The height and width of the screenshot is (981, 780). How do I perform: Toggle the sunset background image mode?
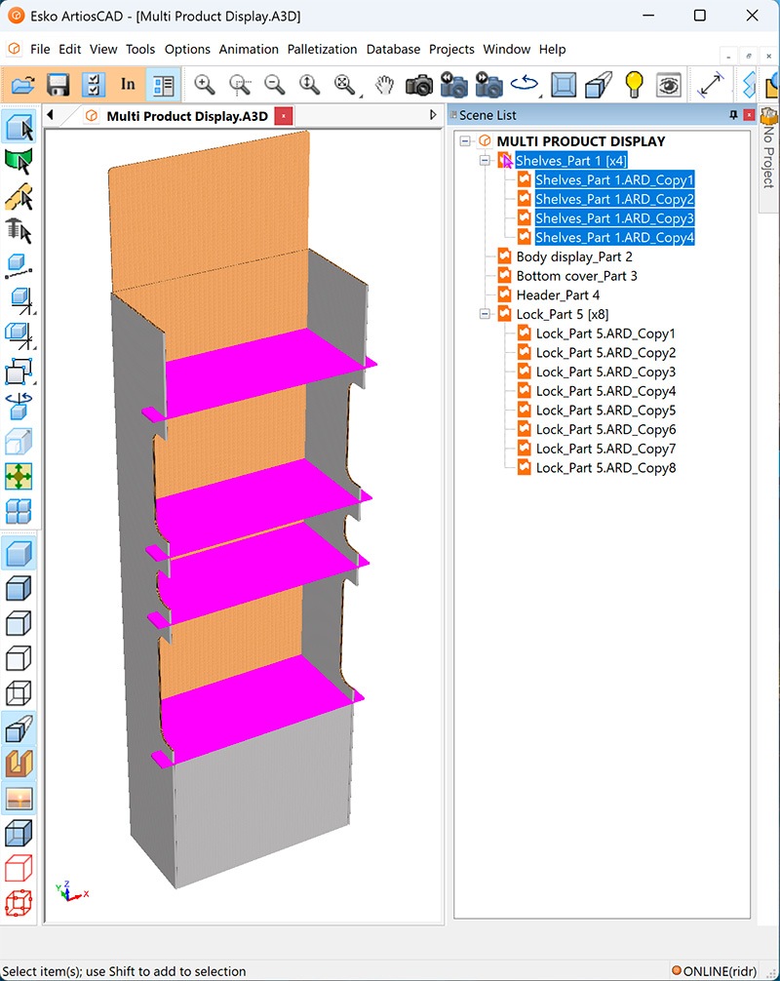19,799
